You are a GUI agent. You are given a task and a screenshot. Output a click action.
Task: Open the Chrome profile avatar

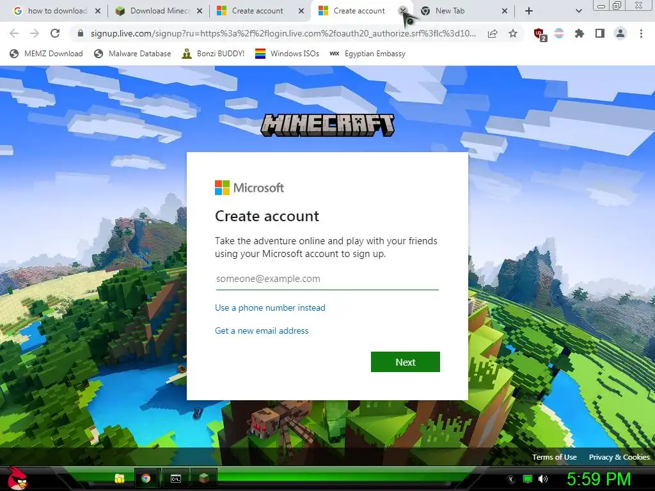point(620,33)
